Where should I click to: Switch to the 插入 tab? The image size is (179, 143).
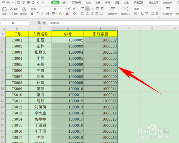coord(65,3)
